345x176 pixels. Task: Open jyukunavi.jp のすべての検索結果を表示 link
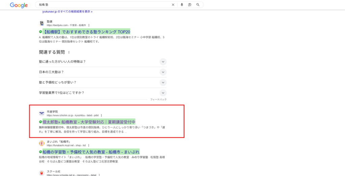click(67, 11)
